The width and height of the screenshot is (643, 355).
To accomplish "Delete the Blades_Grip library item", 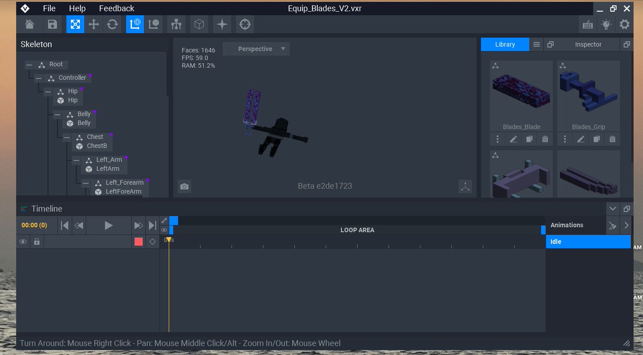I will point(612,139).
